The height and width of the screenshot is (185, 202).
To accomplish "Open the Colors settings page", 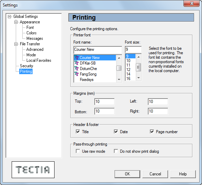I will [x=32, y=33].
